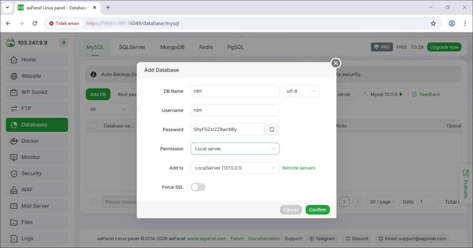
Task: Click the Tidak aman security chip
Action: pos(64,23)
